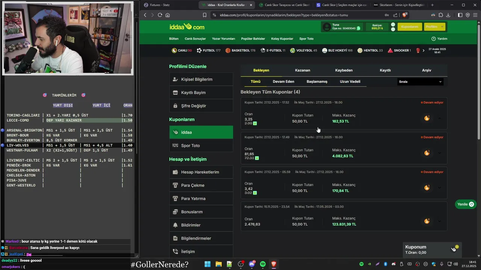Viewport: 481px width, 270px height.
Task: Switch to the Kazanan tab
Action: pyautogui.click(x=303, y=70)
